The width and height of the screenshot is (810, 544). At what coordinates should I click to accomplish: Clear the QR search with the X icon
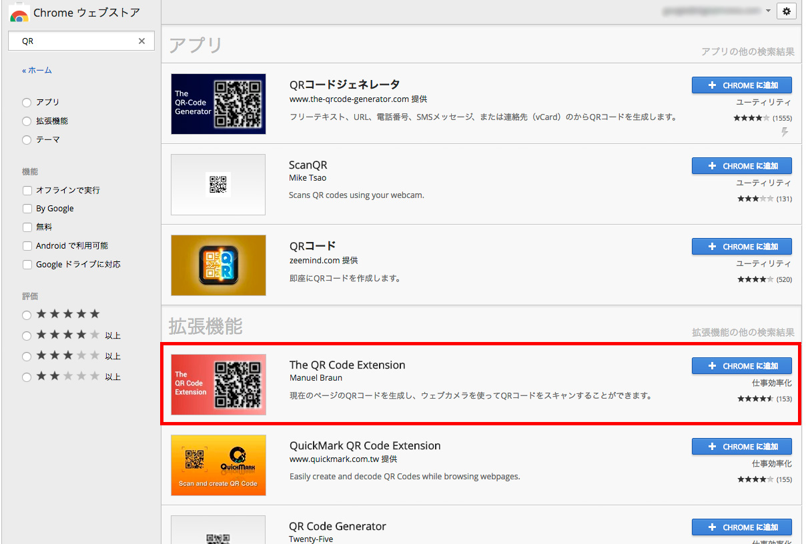pyautogui.click(x=141, y=41)
